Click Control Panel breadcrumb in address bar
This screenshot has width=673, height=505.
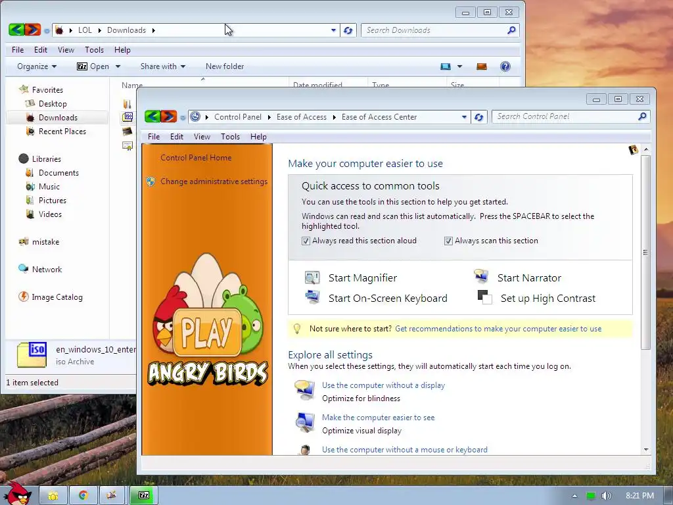(238, 117)
